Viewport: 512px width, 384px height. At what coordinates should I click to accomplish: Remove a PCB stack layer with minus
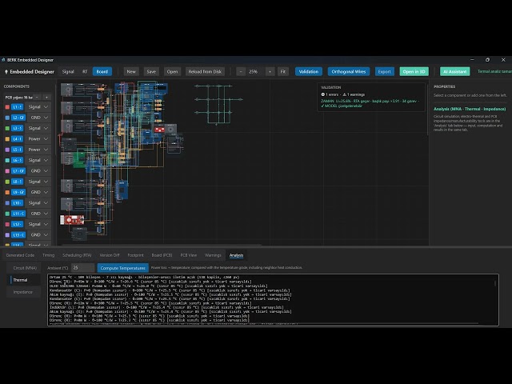[x=38, y=98]
